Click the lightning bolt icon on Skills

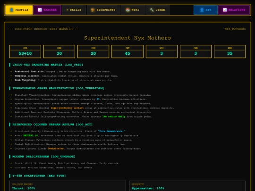[x=68, y=10]
